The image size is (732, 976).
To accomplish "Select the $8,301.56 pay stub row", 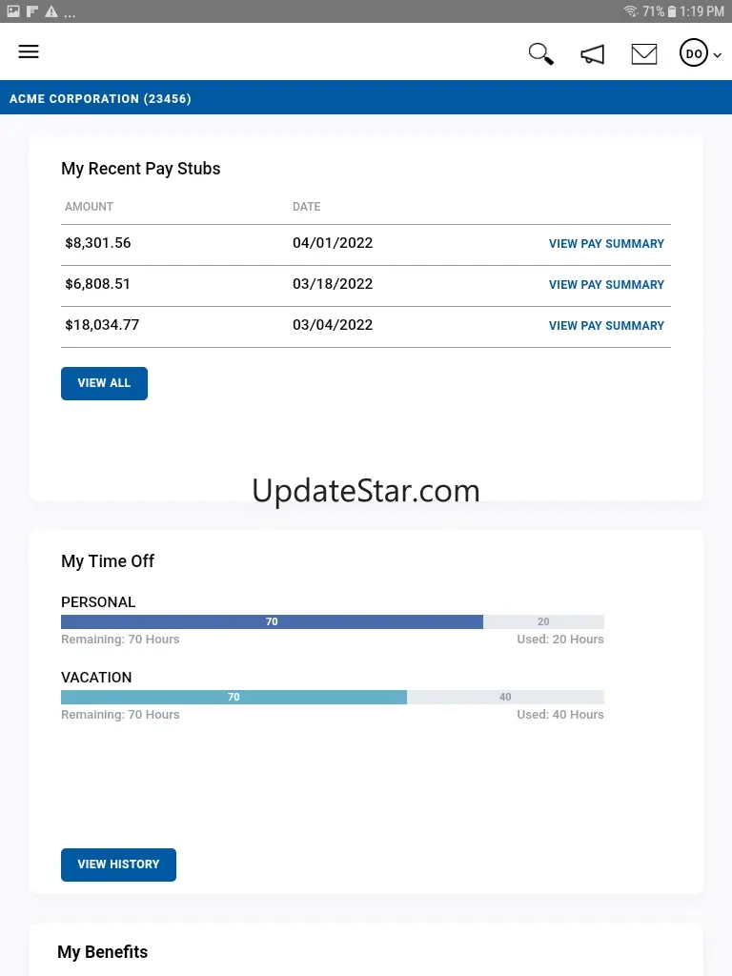I will [98, 243].
